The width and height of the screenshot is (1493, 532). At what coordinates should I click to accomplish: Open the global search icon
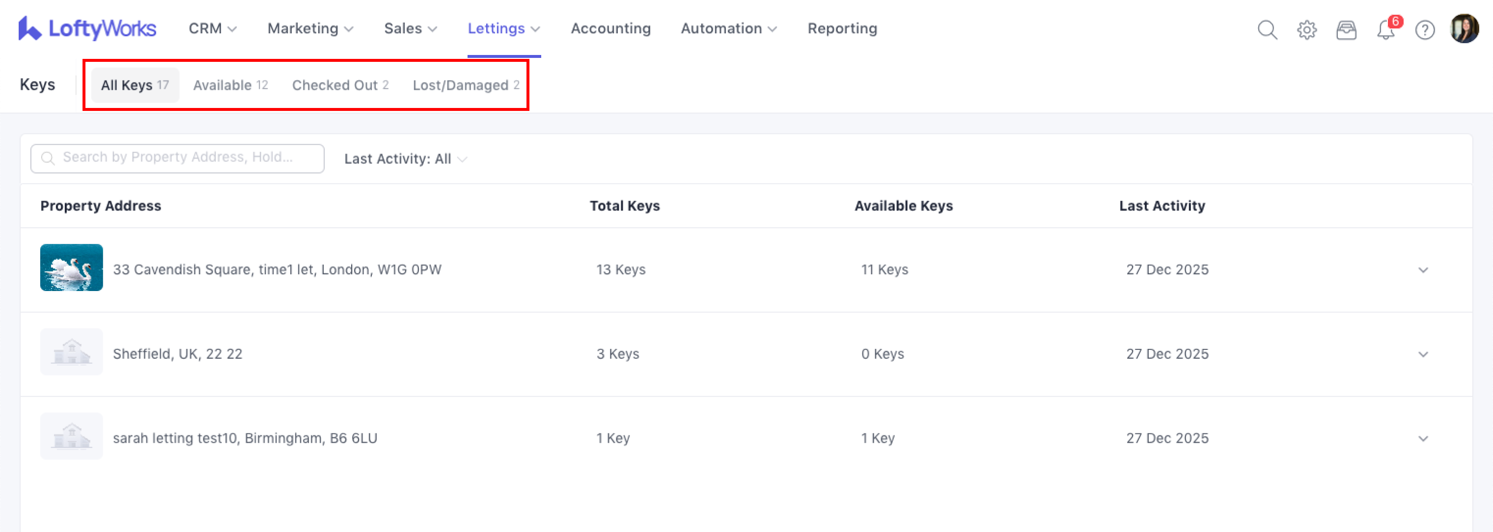[1267, 29]
